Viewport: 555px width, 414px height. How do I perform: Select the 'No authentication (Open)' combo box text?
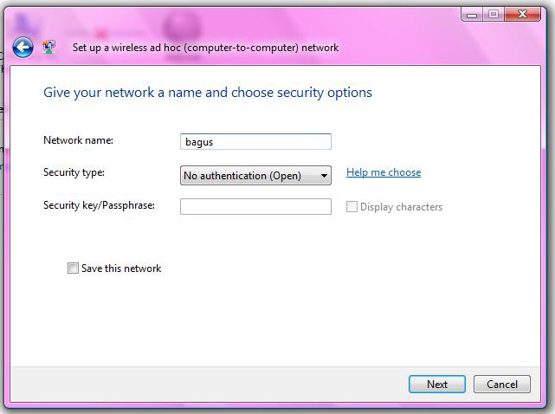coord(242,176)
